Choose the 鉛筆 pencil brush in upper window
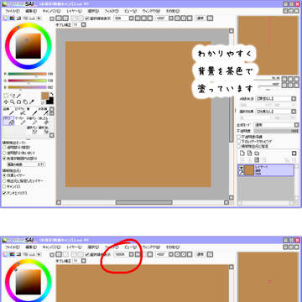The width and height of the screenshot is (302, 302). [8, 111]
